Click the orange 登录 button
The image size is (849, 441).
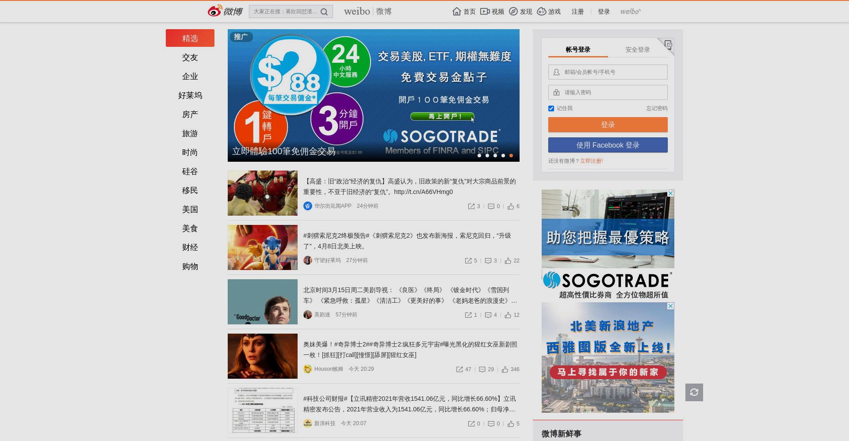[x=608, y=125]
